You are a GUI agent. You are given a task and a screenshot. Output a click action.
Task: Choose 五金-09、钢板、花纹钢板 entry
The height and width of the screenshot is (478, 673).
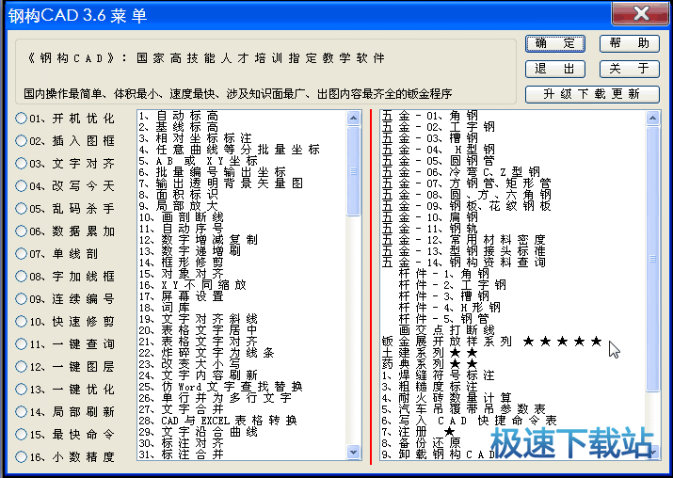point(467,206)
